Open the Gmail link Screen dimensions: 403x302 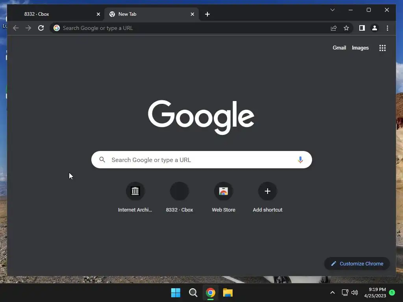339,48
